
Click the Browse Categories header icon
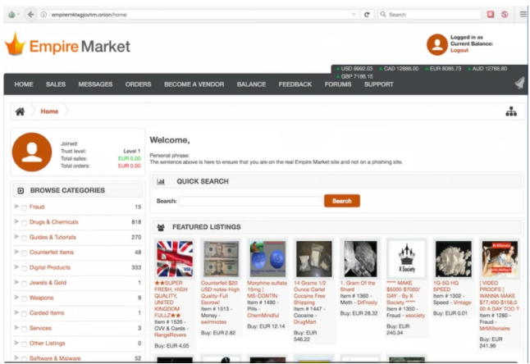[x=21, y=190]
